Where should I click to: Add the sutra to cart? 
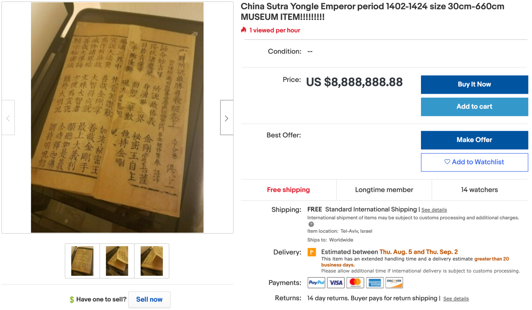click(x=474, y=107)
